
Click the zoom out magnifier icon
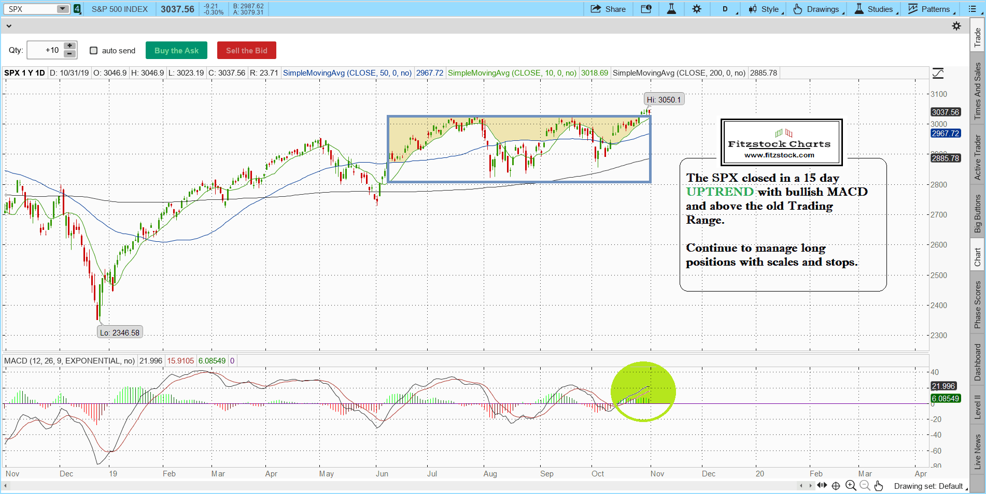865,485
